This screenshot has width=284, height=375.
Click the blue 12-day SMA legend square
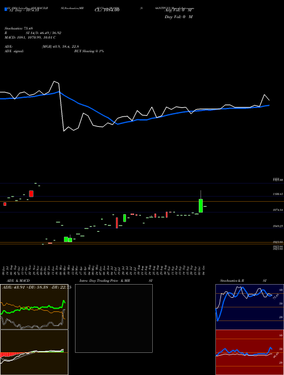coord(6,10)
